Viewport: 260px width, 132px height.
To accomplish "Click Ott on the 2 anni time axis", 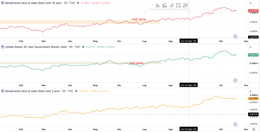I will click(x=221, y=129).
